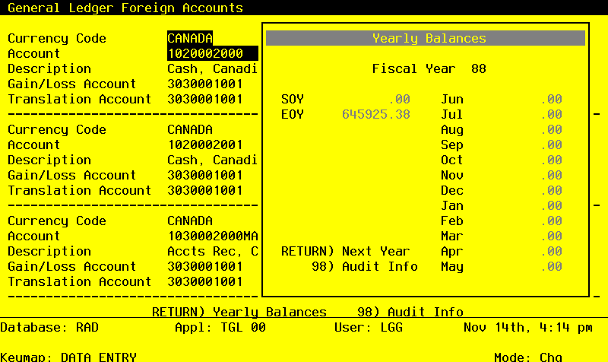The width and height of the screenshot is (608, 362).
Task: Click the Apr balance value
Action: tap(551, 252)
